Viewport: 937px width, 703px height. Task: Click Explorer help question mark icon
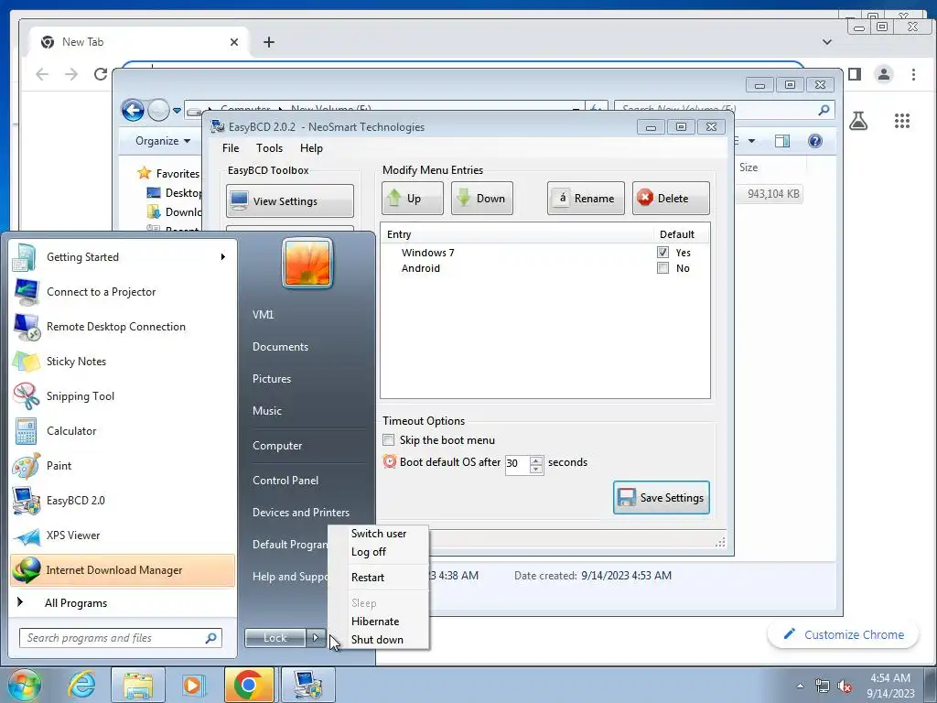pyautogui.click(x=814, y=140)
